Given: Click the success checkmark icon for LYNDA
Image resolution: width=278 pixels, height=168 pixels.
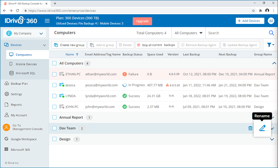Looking at the screenshot, I should pos(125,96).
